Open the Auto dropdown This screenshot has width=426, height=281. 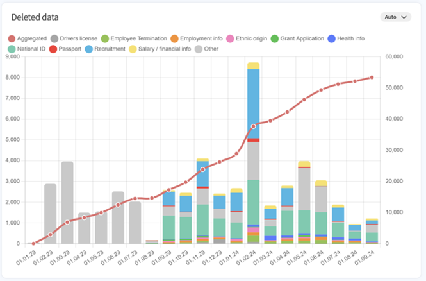click(395, 17)
